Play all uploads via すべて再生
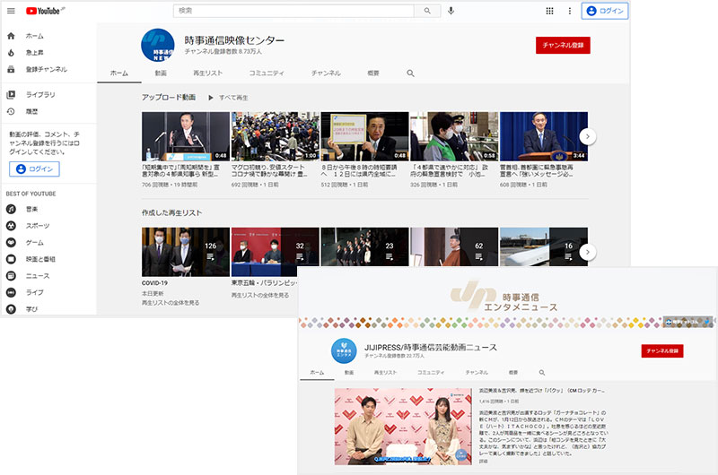The width and height of the screenshot is (718, 475). coord(228,97)
